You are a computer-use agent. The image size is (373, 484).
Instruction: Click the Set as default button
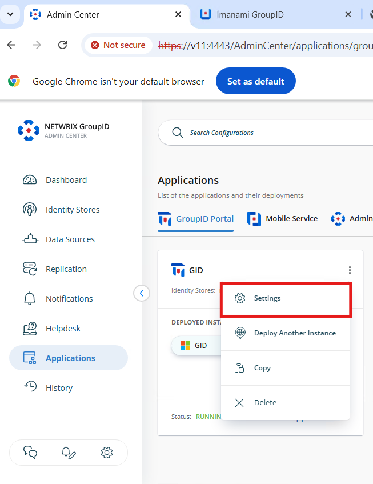click(x=255, y=81)
